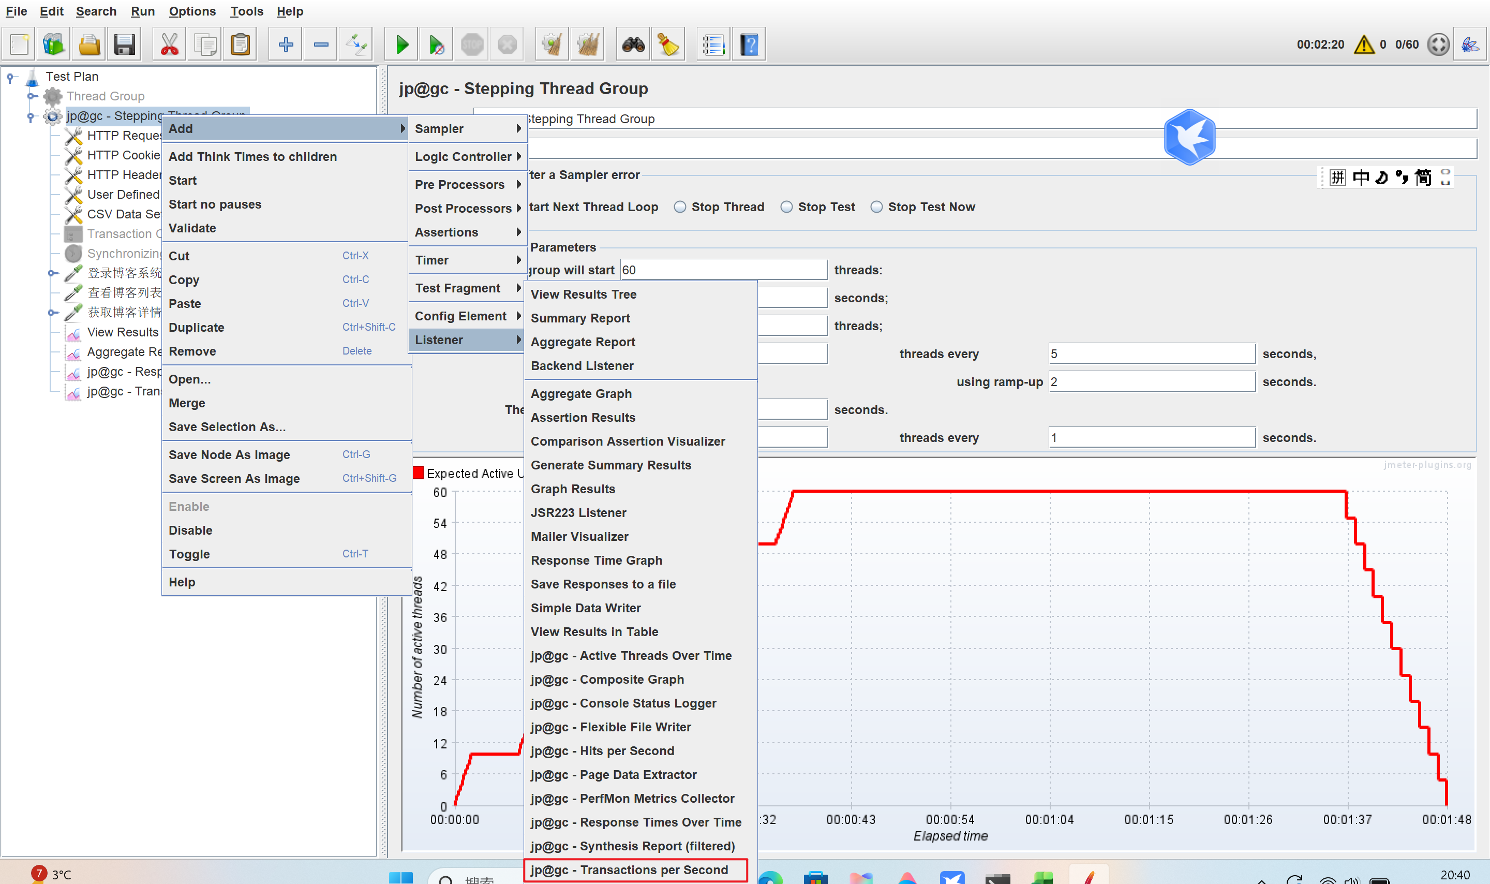Select the Stop Test Now radio button
The width and height of the screenshot is (1490, 884).
point(876,207)
